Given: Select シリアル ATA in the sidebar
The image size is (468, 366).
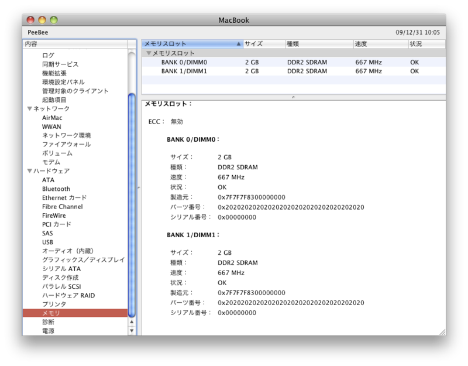Looking at the screenshot, I should point(61,269).
